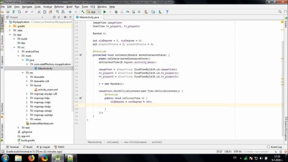Click onCreate override gutter marker
Viewport: 288px width, 162px height.
point(81,55)
